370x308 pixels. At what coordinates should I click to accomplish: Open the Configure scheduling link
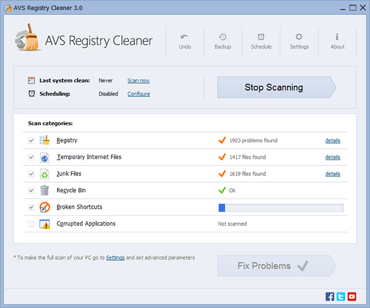[139, 93]
